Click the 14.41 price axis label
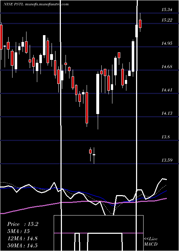The height and width of the screenshot is (251, 179). 167,90
